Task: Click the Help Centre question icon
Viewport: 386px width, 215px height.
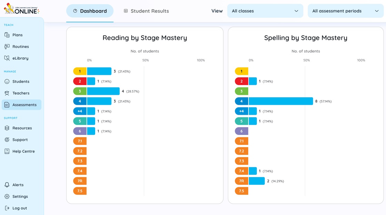Action: point(7,151)
